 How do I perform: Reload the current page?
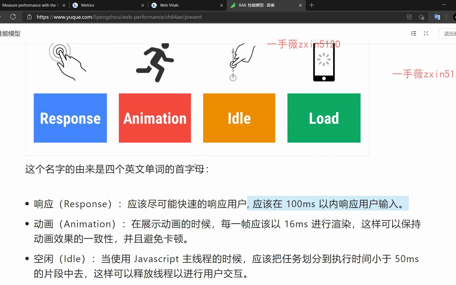[x=13, y=17]
